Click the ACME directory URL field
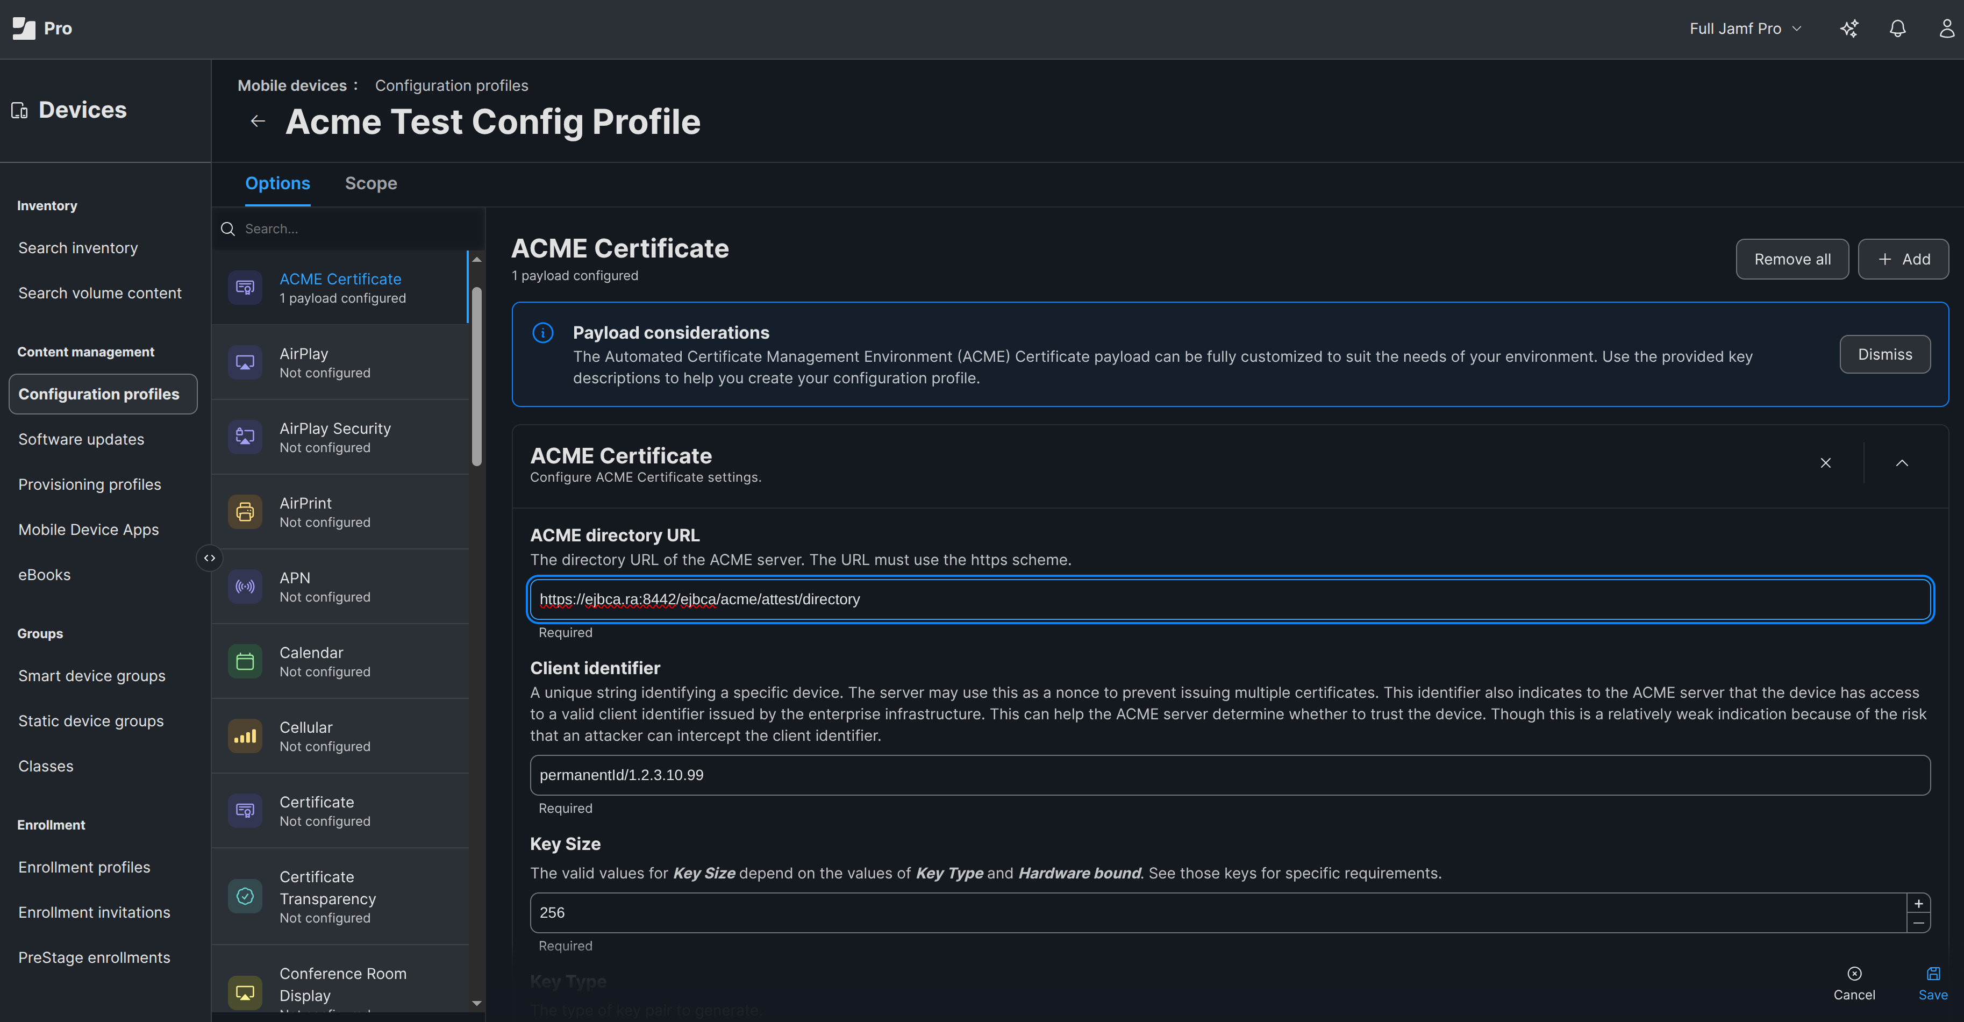 [1230, 600]
